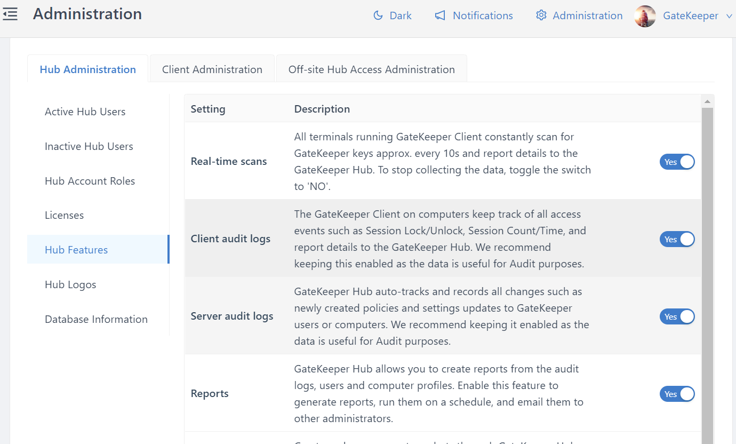Open Hub Account Roles page
The width and height of the screenshot is (736, 444).
tap(90, 181)
